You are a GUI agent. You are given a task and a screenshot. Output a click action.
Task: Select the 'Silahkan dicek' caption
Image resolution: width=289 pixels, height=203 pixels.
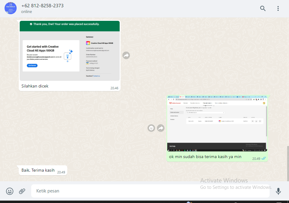[35, 86]
